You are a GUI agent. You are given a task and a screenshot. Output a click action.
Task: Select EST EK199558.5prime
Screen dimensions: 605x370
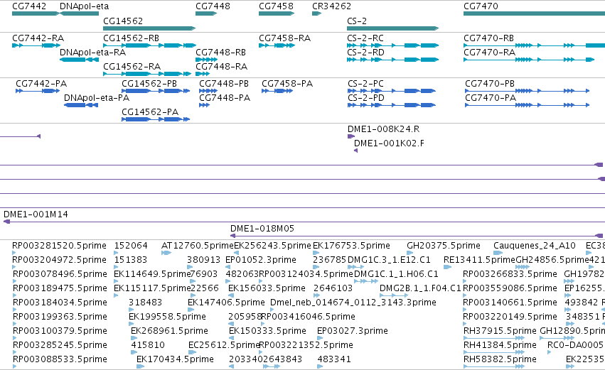(167, 317)
